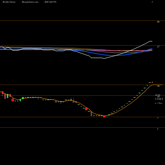Click the red candle at the chart's lowest point
The width and height of the screenshot is (165, 165).
pos(104,116)
